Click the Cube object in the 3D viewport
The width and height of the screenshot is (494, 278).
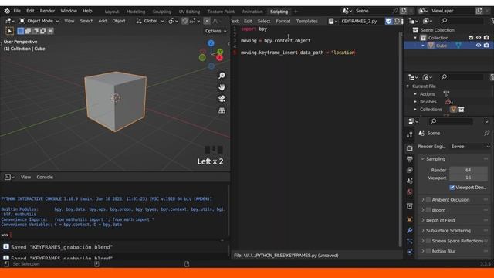click(115, 101)
